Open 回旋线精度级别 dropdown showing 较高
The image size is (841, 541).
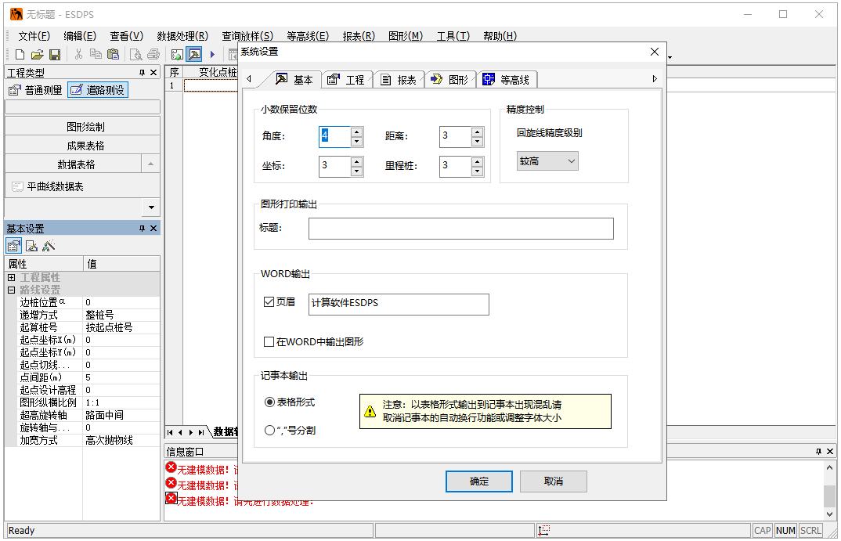[x=547, y=161]
